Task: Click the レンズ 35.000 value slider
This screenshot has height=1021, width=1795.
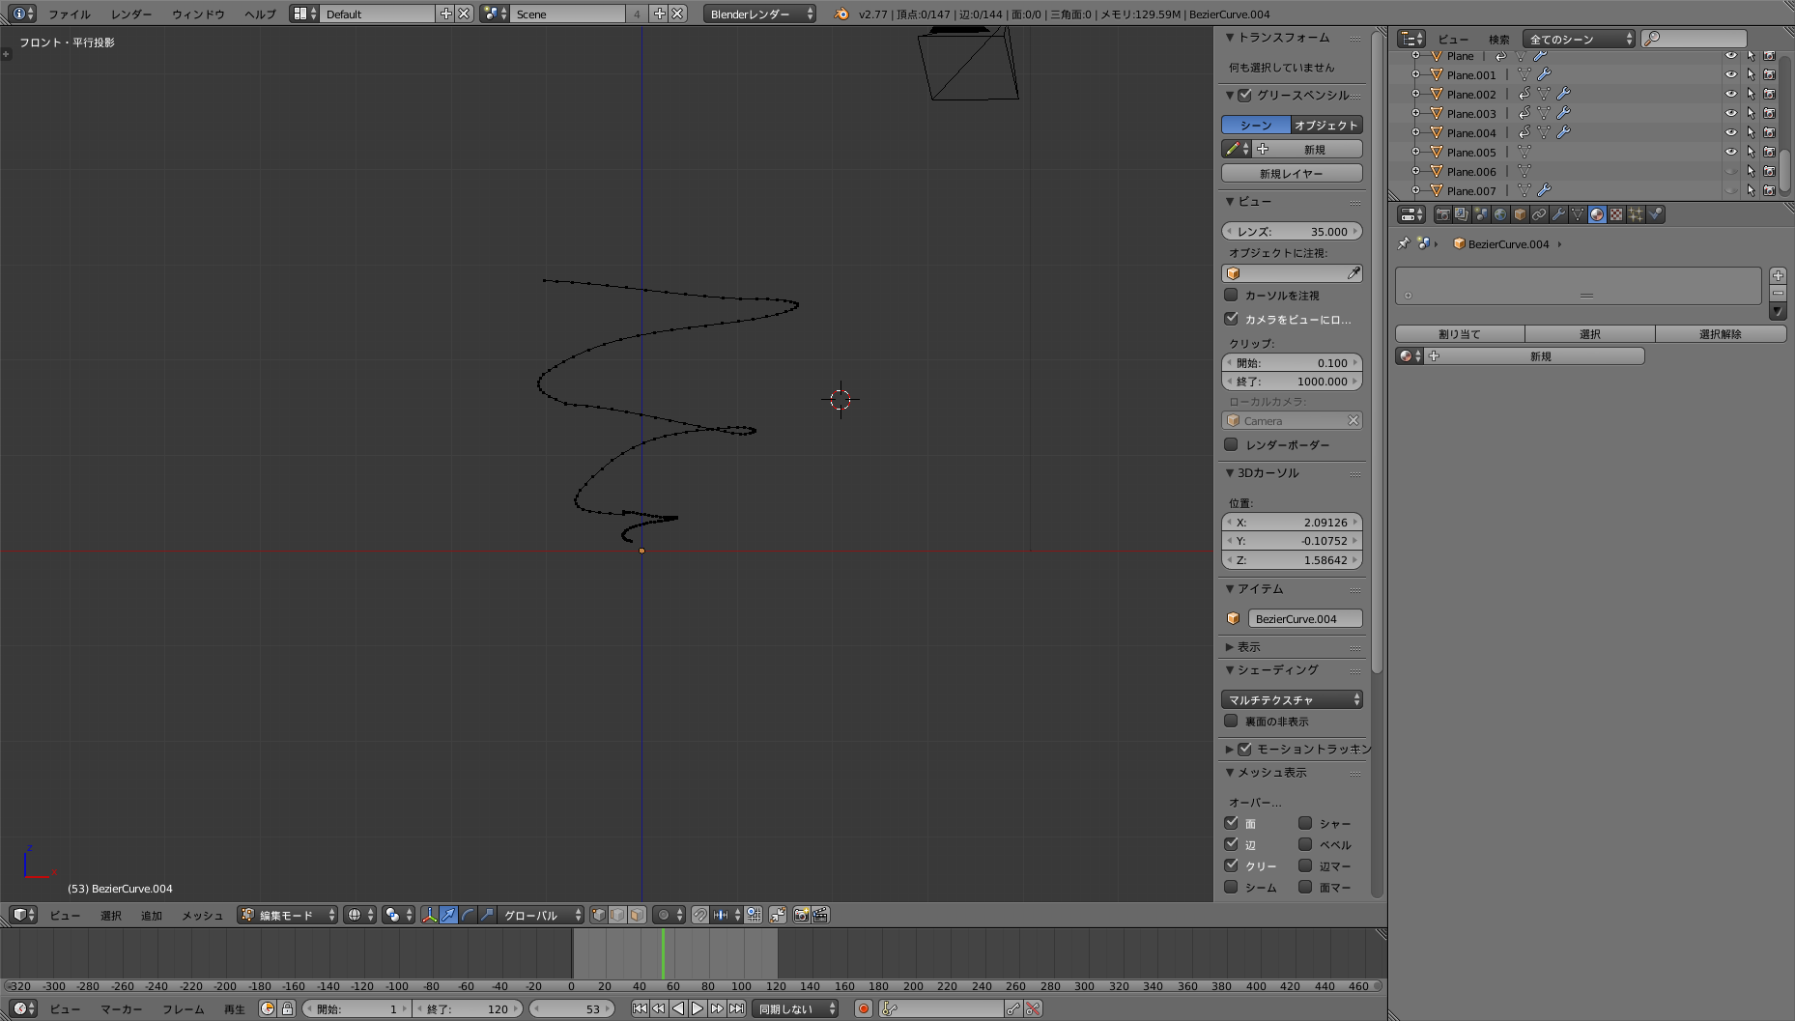Action: (x=1292, y=231)
